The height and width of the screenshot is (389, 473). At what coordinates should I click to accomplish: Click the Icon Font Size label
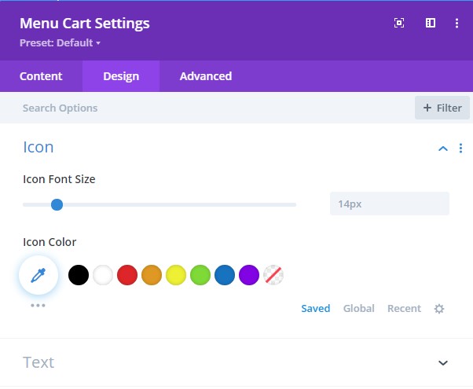59,179
